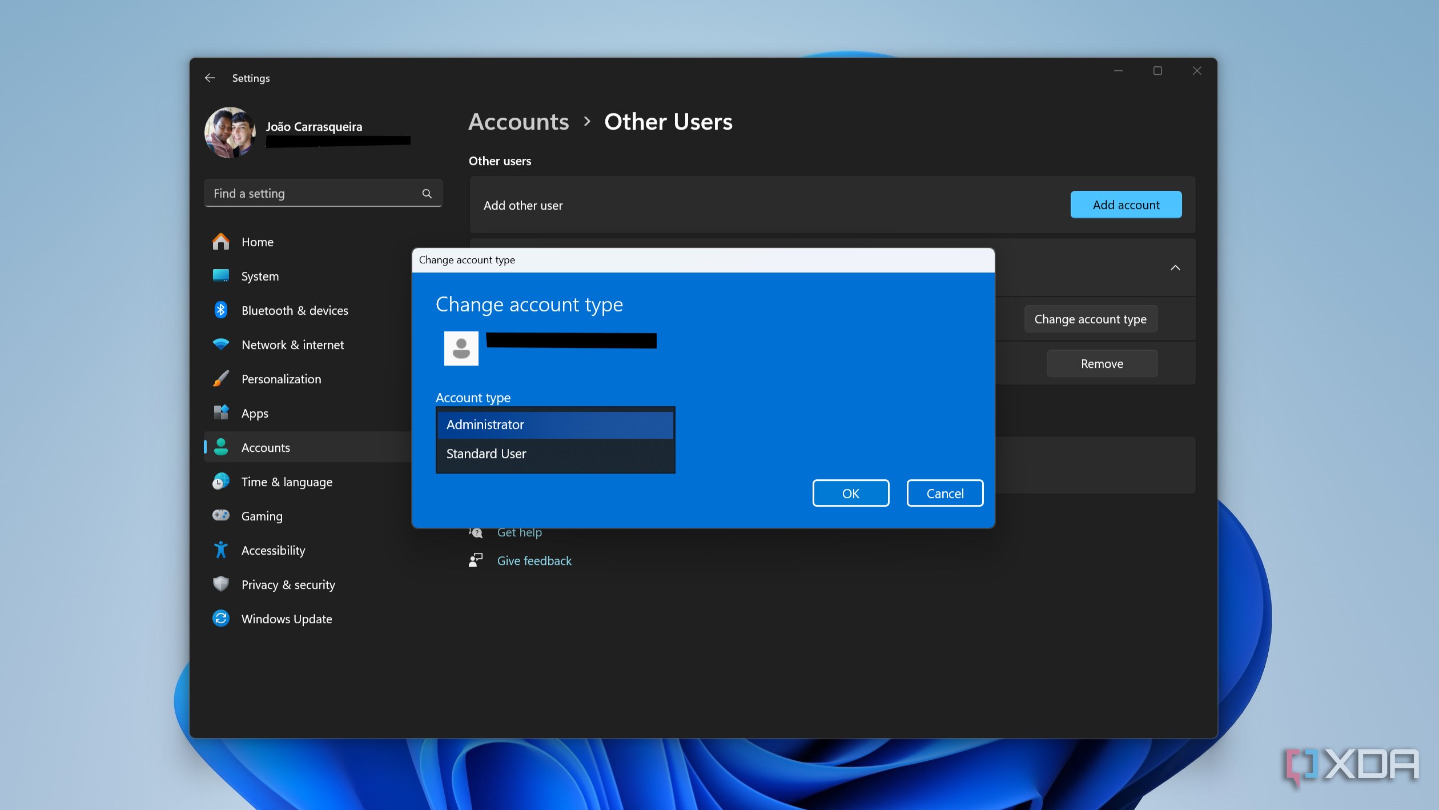Screen dimensions: 1439x810
Task: Open the Accounts breadcrumb link
Action: coord(518,122)
